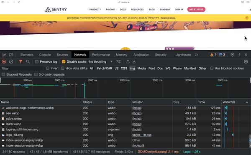251x155 pixels.
Task: Reload the browser page
Action: pyautogui.click(x=19, y=2)
